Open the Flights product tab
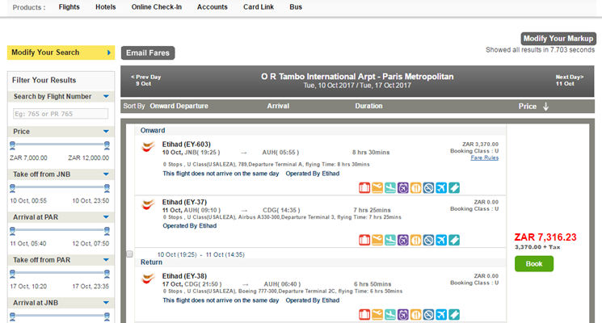 (x=69, y=7)
